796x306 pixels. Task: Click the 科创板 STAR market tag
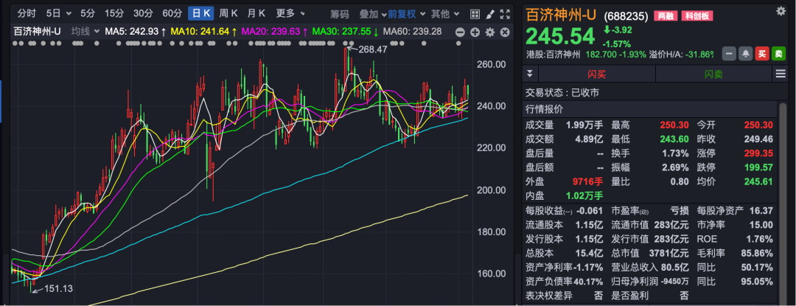coord(696,15)
